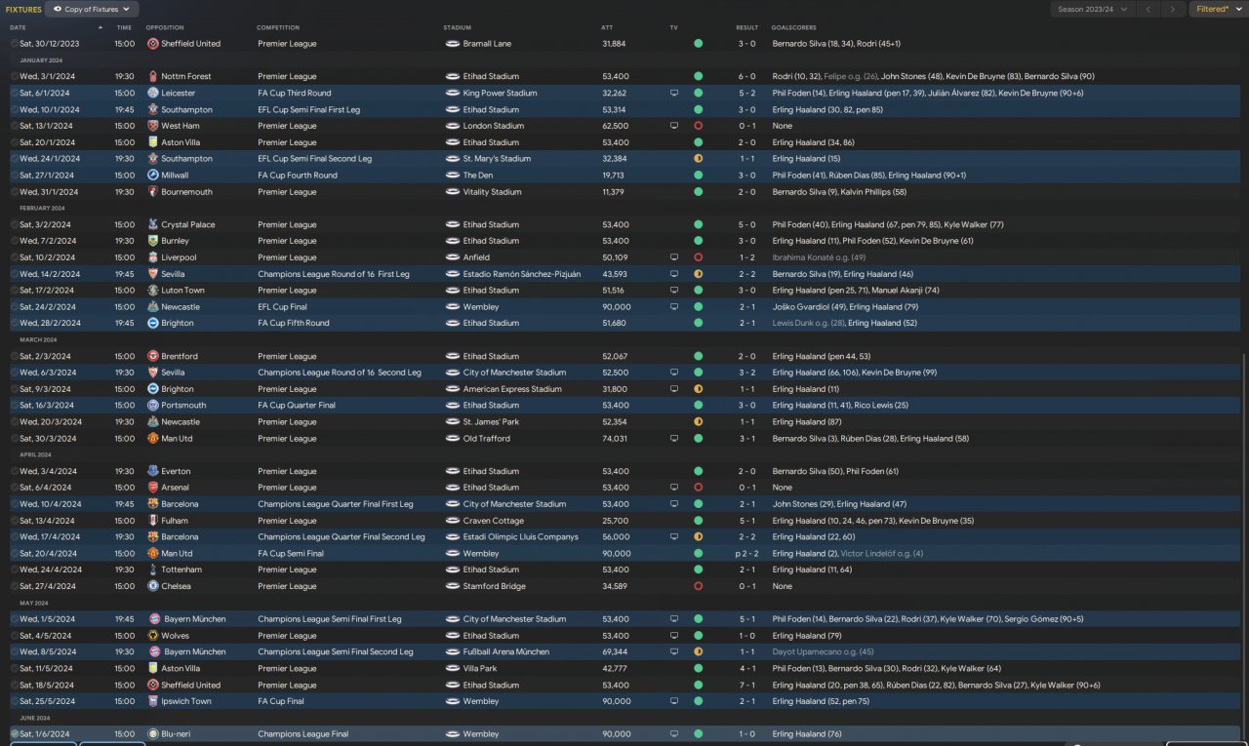The width and height of the screenshot is (1249, 746).
Task: Select the checkbox for Sat, 24/2/2024 fixture
Action: point(15,306)
